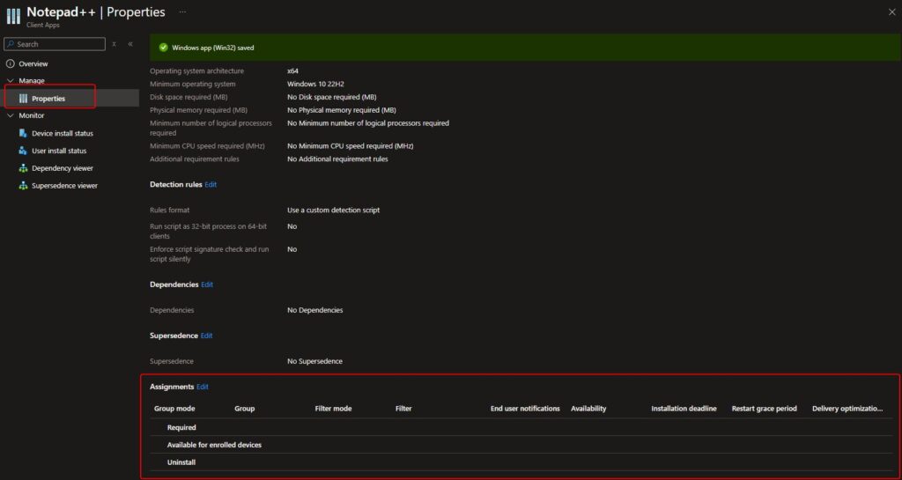Close the Properties blade with X

(x=892, y=11)
